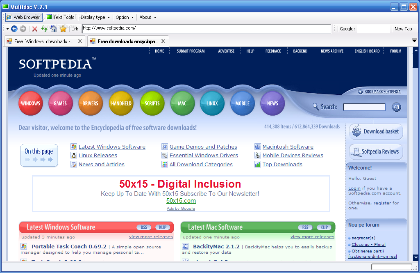Click the round GO search button
420x273 pixels.
click(396, 108)
